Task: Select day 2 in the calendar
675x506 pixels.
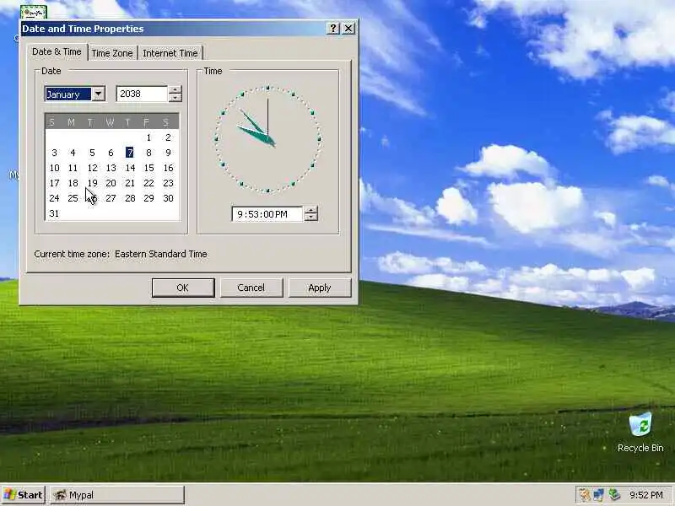Action: click(168, 137)
